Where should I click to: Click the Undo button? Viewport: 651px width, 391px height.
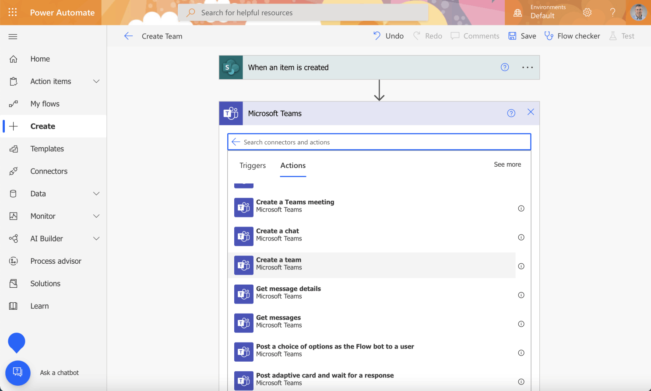pyautogui.click(x=388, y=36)
